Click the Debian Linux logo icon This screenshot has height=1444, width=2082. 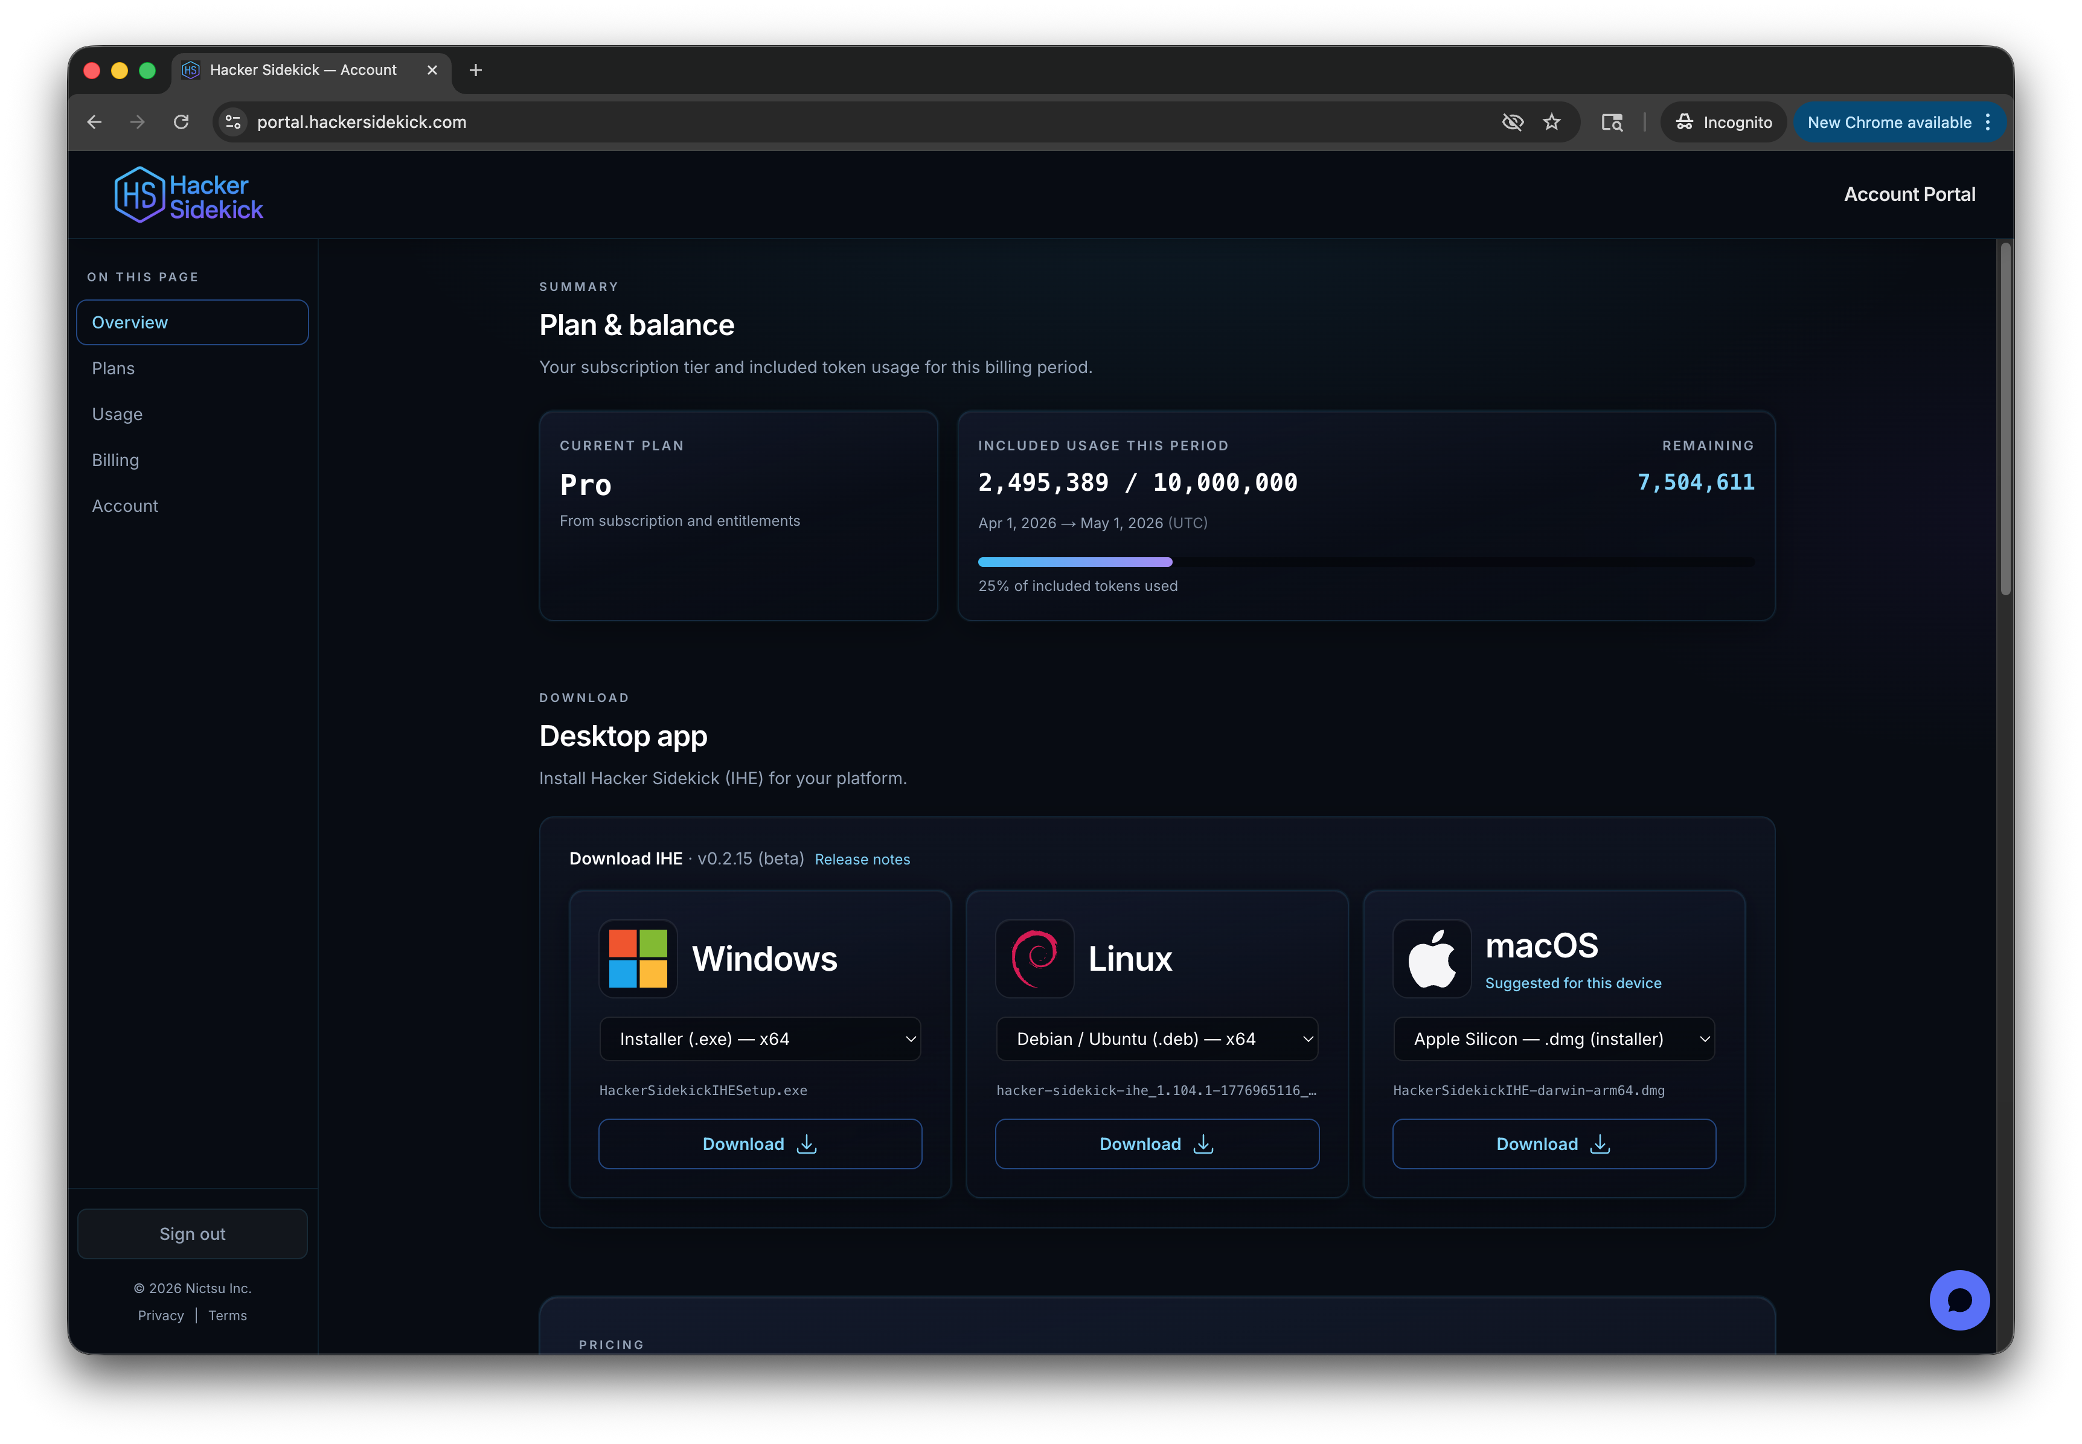point(1034,958)
